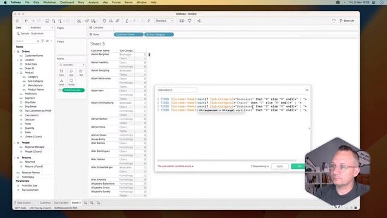Open the Dashboard menu

coord(67,2)
